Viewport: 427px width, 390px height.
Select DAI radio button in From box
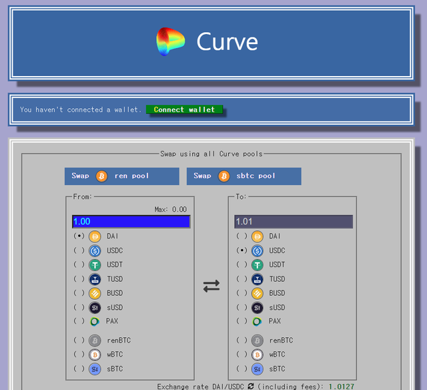79,236
